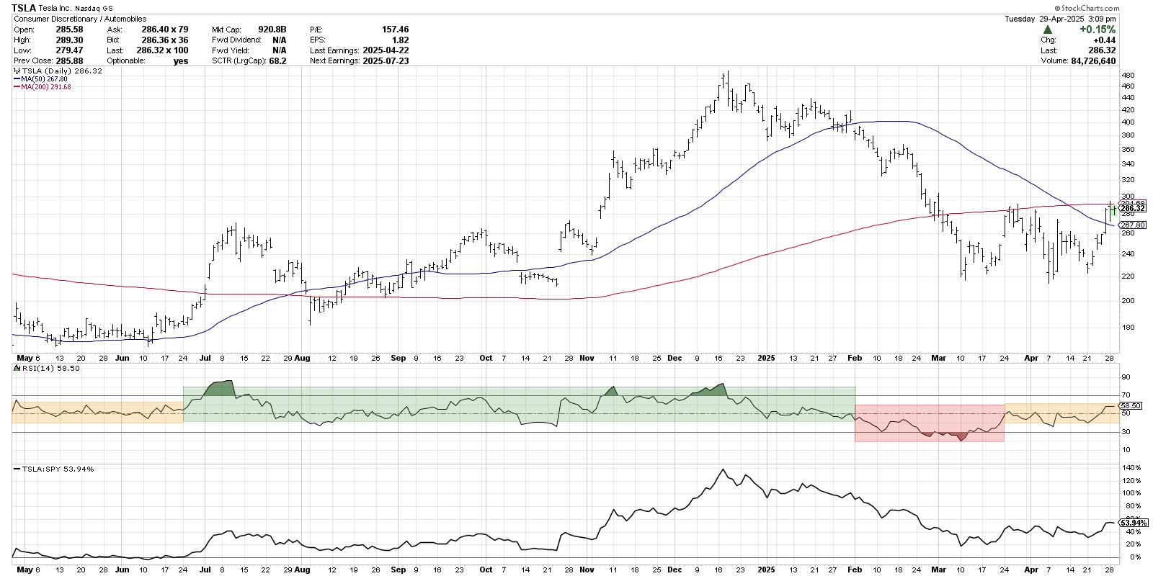
Task: Click the Tesla Inc. company name
Action: coord(55,8)
